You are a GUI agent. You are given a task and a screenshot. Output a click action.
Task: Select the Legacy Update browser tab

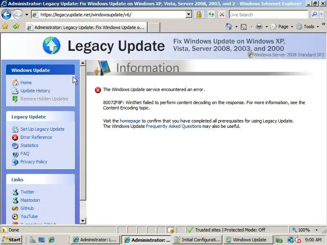[86, 27]
